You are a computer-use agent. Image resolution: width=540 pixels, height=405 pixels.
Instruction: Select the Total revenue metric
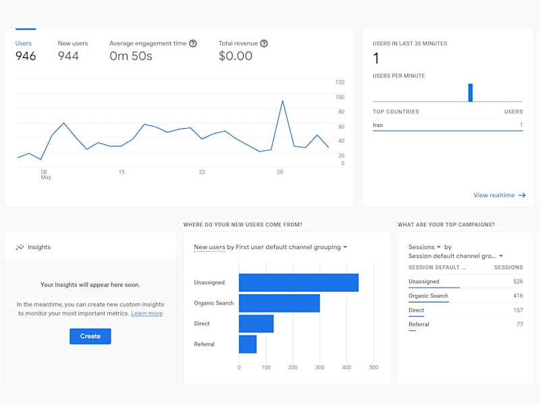pos(243,50)
